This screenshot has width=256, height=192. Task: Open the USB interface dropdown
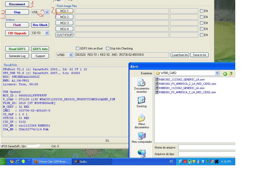pos(47,12)
